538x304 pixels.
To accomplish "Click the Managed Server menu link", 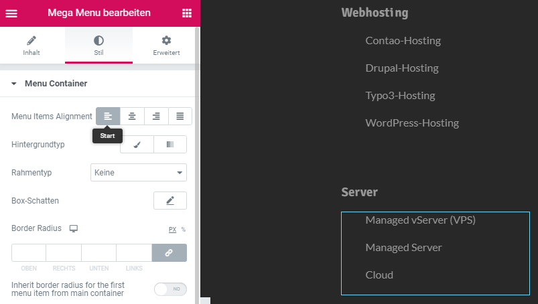I will 403,248.
